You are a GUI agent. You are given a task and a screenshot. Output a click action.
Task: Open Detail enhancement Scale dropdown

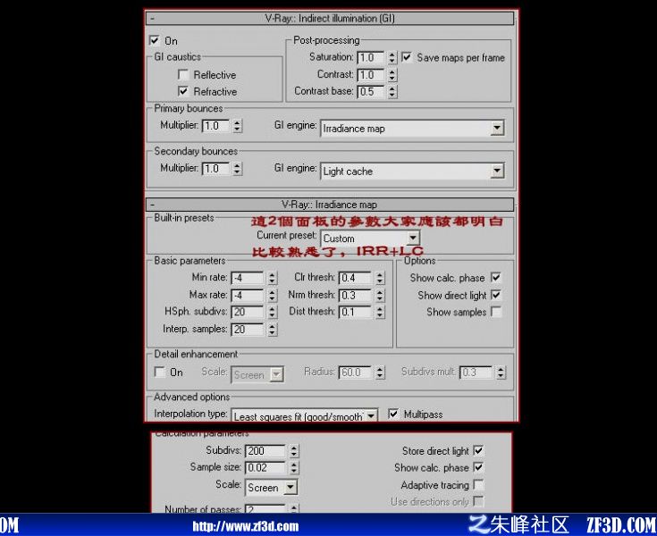point(257,374)
